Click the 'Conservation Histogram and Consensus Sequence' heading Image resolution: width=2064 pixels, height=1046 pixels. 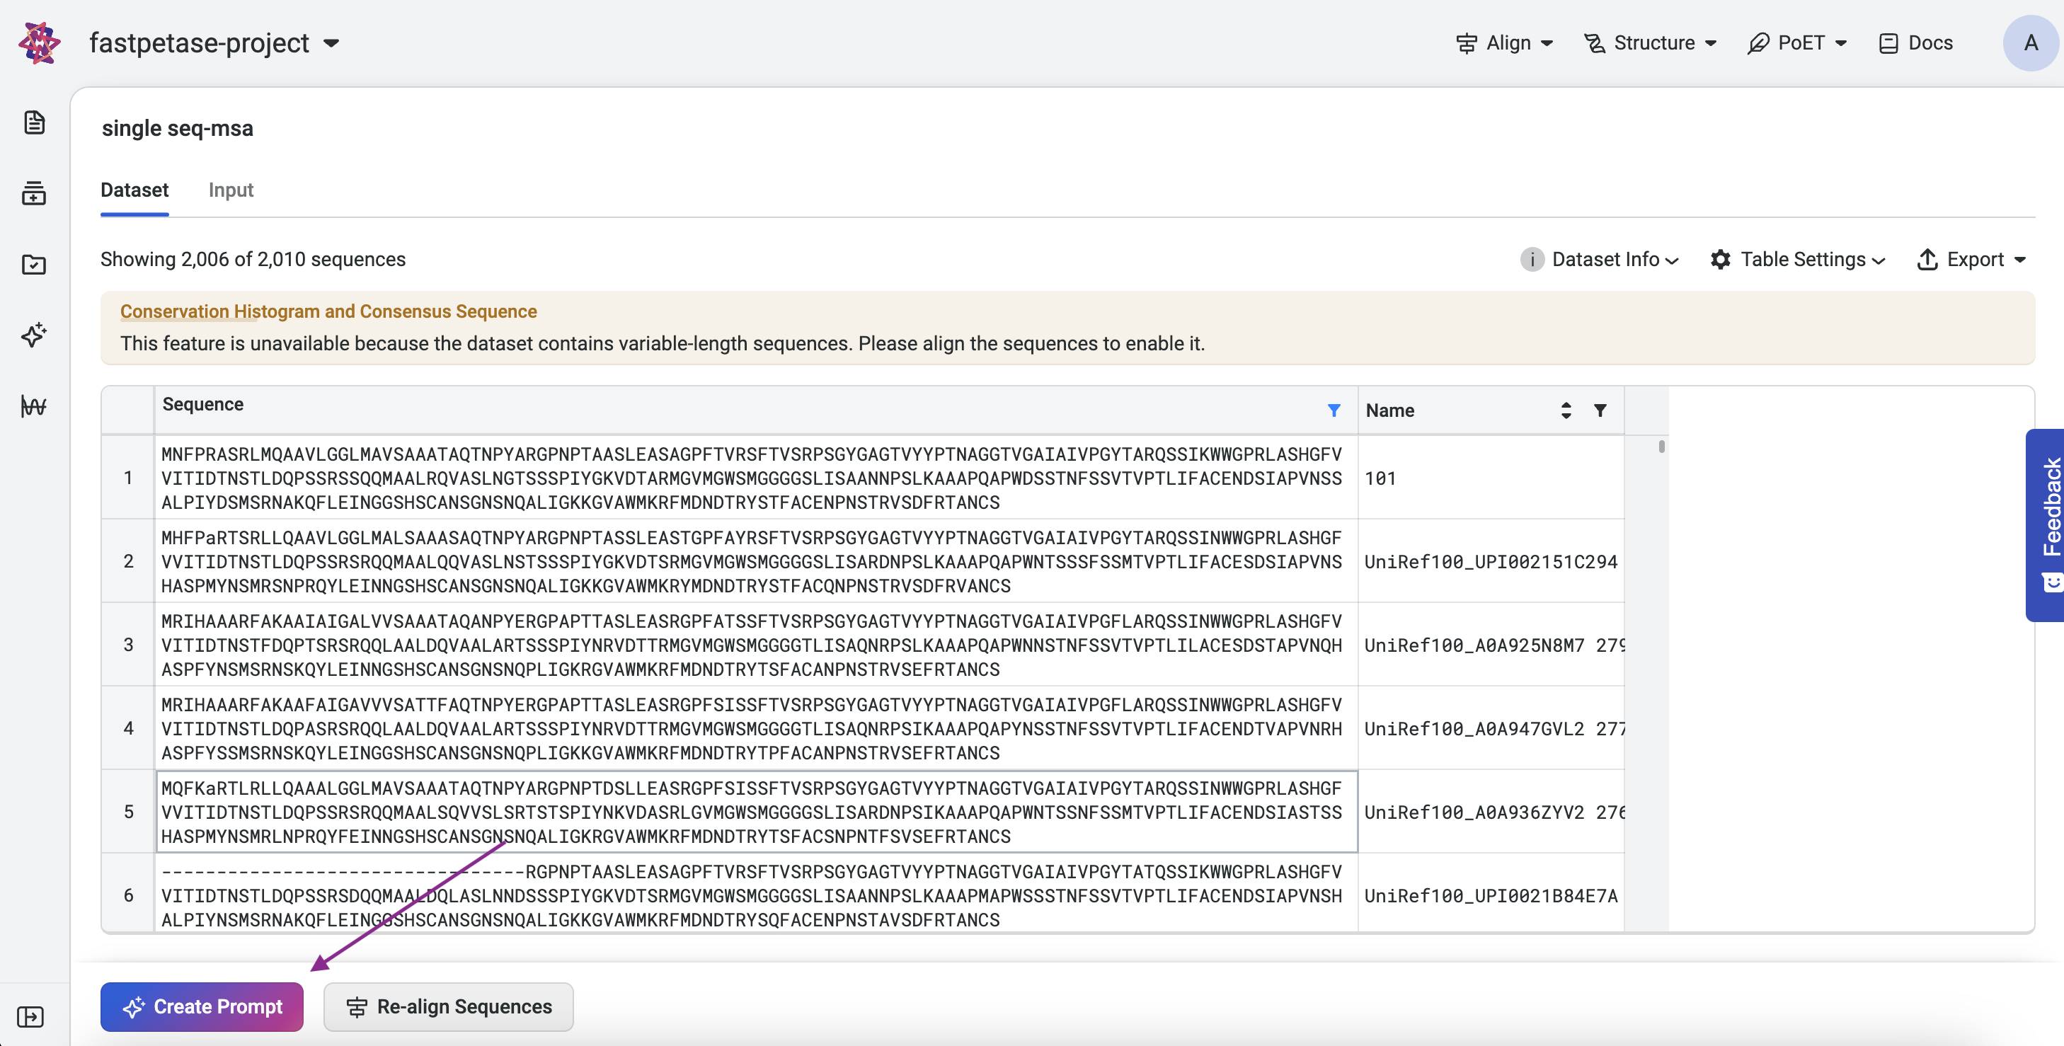(328, 311)
